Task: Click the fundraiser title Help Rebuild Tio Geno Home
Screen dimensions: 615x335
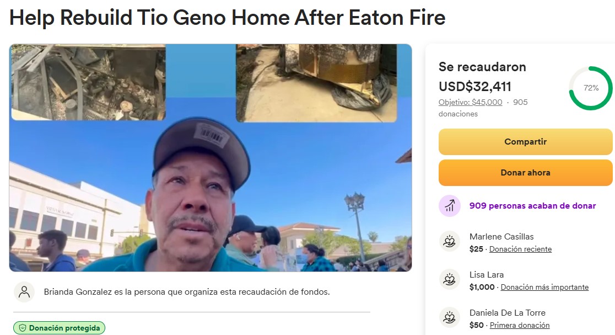Action: (x=228, y=18)
